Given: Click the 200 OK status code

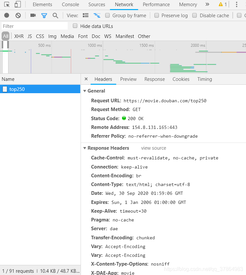Looking at the screenshot, I should [x=136, y=119].
